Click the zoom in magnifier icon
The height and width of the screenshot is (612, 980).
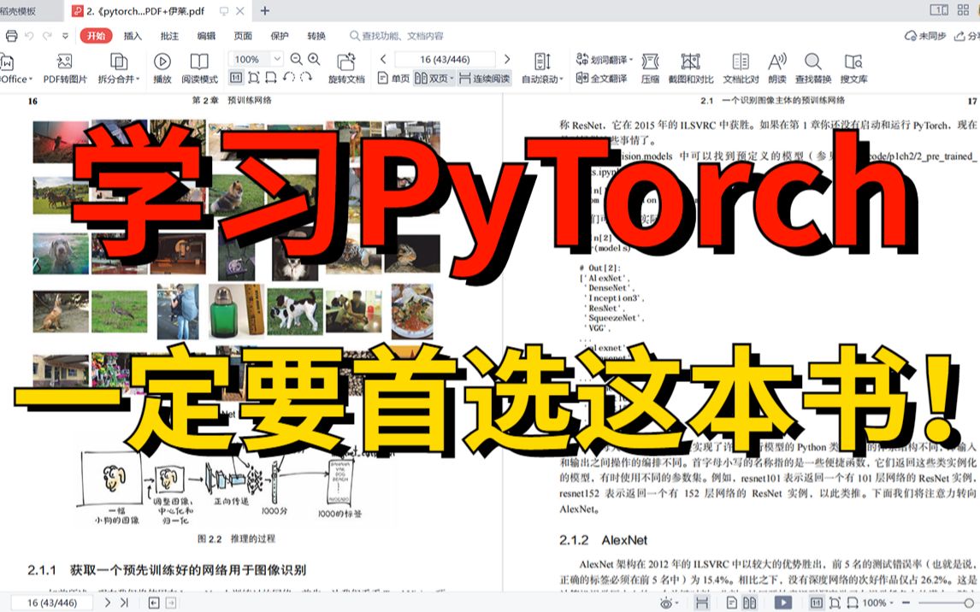(x=314, y=59)
